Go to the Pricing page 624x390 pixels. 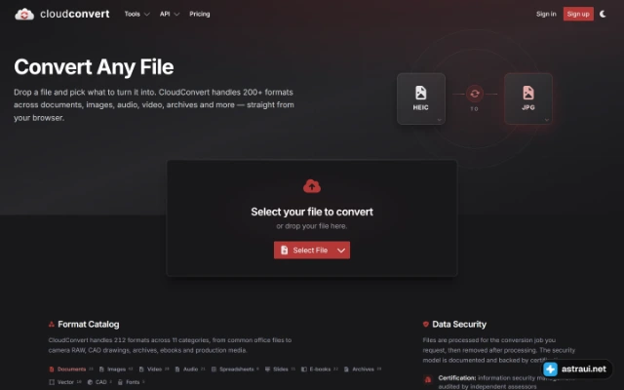pos(199,14)
